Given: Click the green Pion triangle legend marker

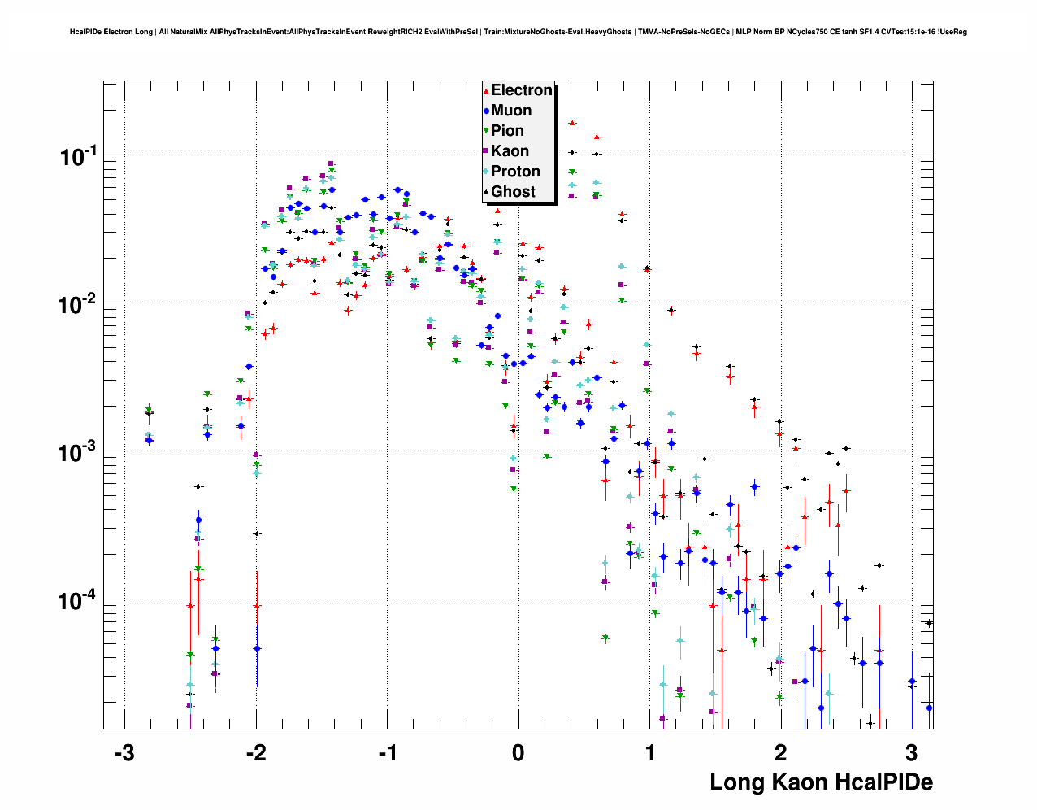Looking at the screenshot, I should click(x=486, y=132).
